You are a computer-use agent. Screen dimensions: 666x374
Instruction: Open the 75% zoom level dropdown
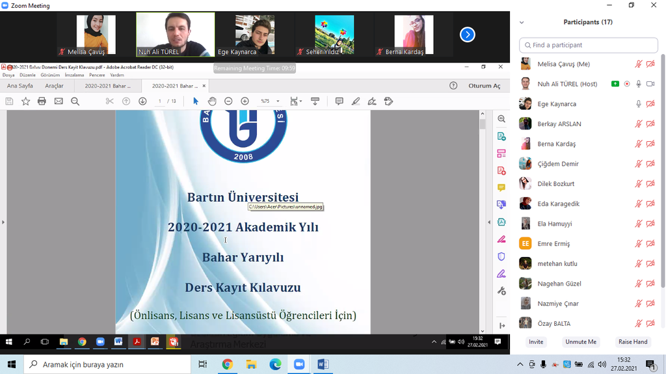pyautogui.click(x=278, y=101)
